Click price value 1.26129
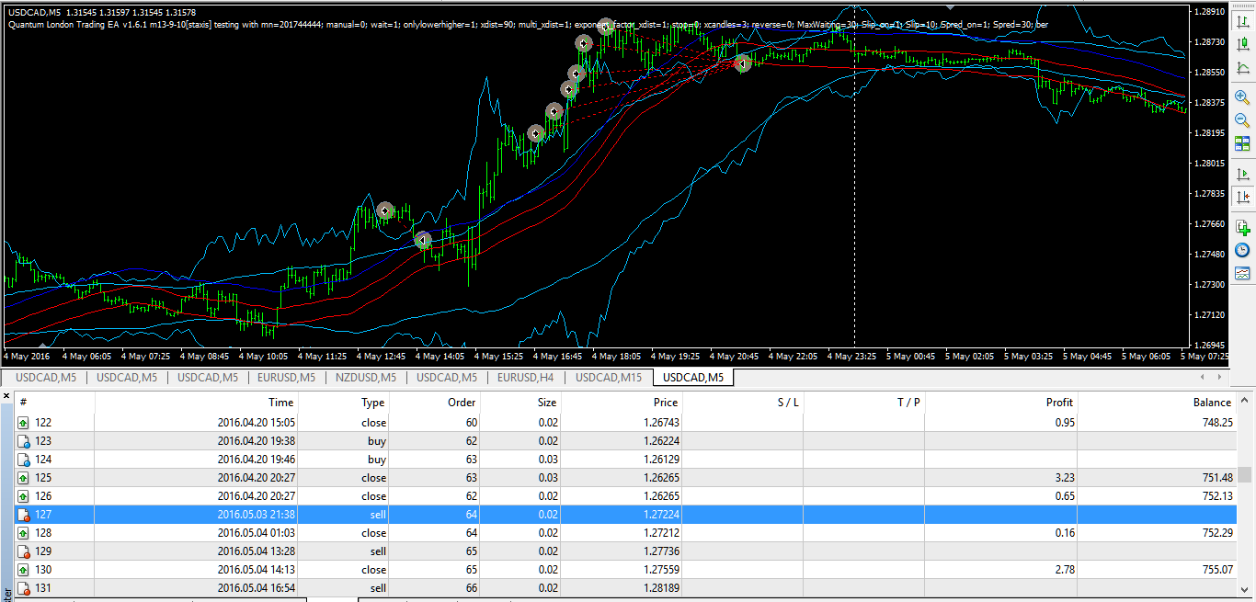Screen dimensions: 1256x602 coord(660,460)
